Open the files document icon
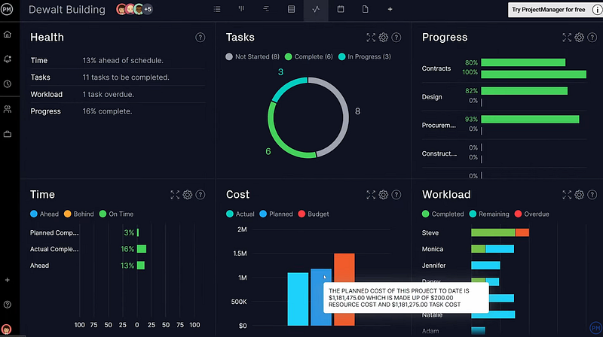 pyautogui.click(x=366, y=9)
